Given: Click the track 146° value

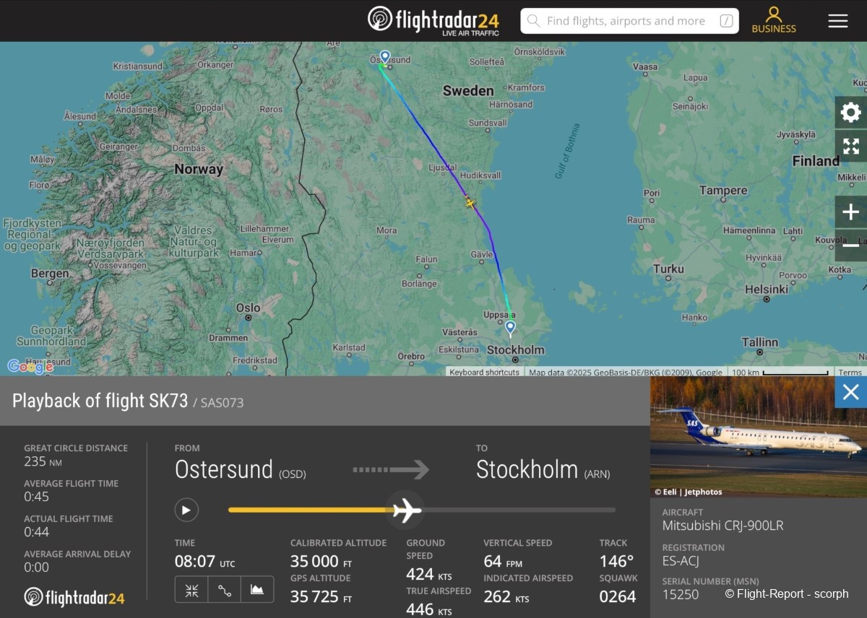Looking at the screenshot, I should coord(616,561).
